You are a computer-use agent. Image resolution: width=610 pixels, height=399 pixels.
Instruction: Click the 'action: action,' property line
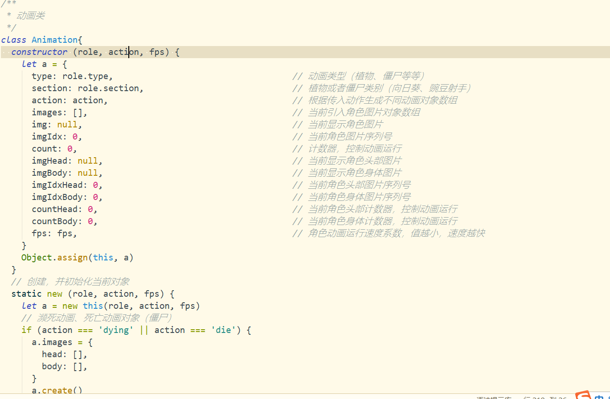pos(70,100)
